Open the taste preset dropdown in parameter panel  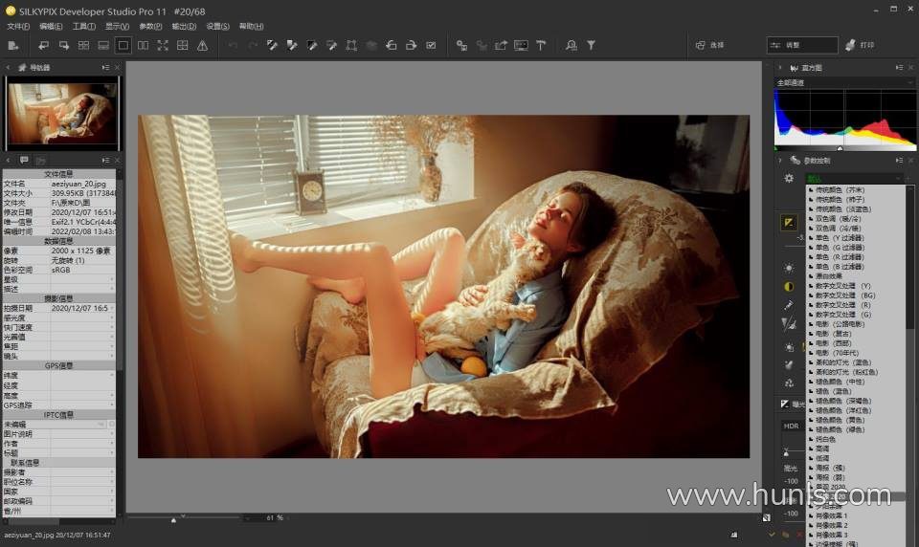tap(854, 178)
